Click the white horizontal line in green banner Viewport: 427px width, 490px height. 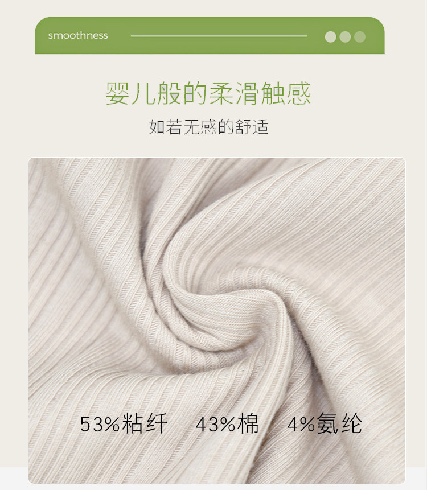(x=219, y=36)
